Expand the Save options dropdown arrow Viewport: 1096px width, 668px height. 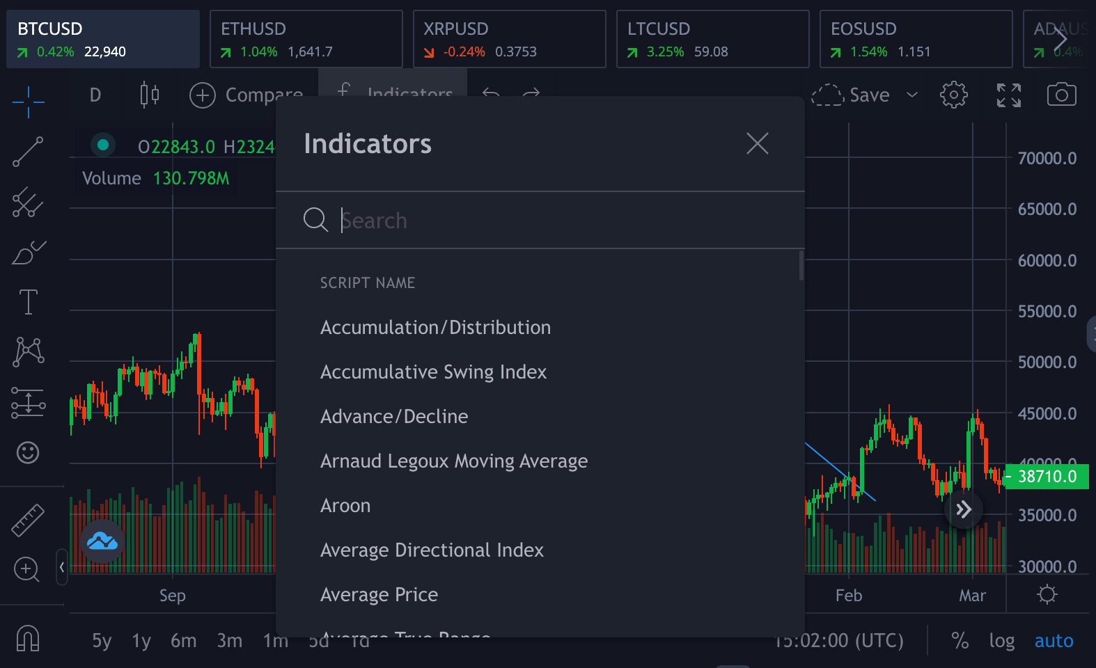[x=912, y=95]
